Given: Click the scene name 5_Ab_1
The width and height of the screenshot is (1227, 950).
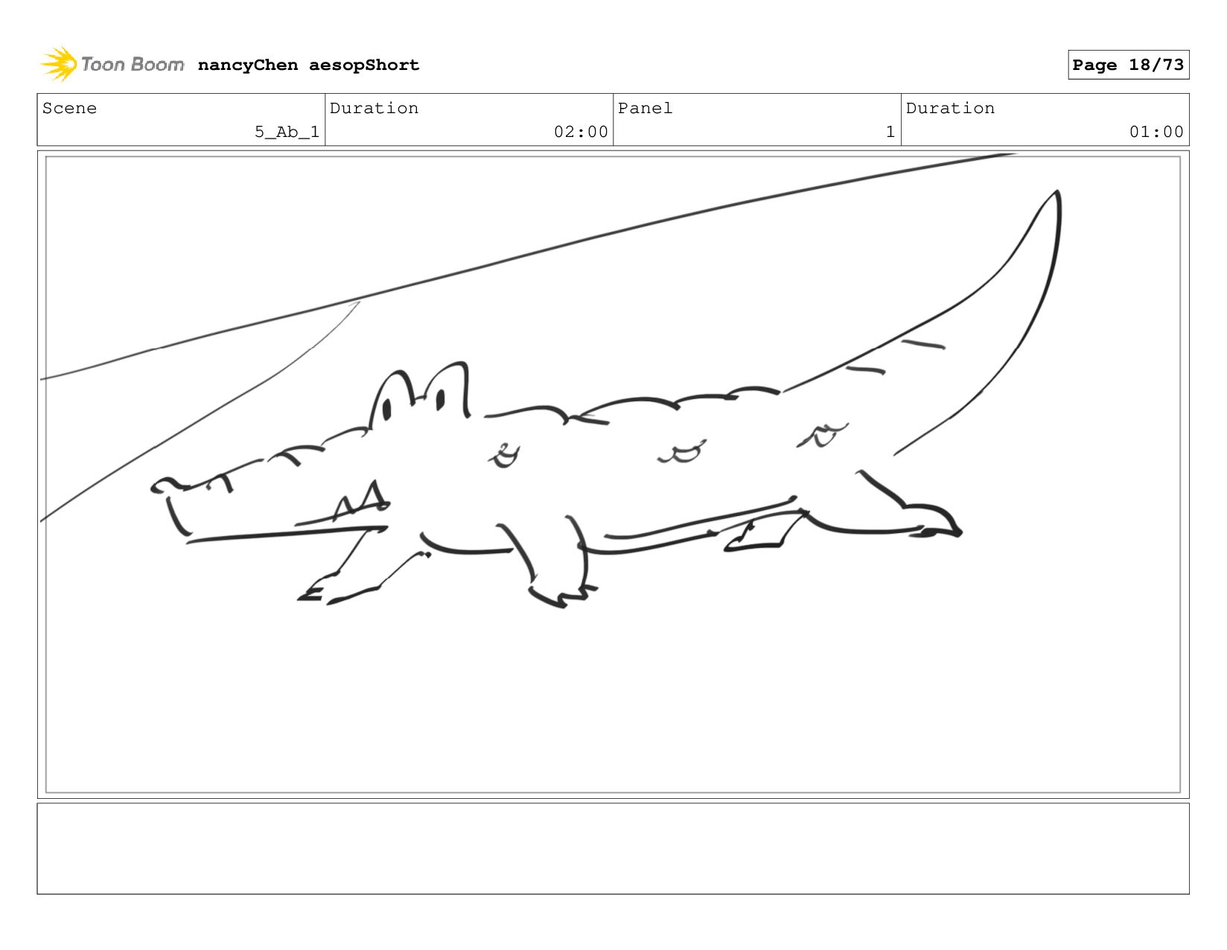Looking at the screenshot, I should (287, 132).
